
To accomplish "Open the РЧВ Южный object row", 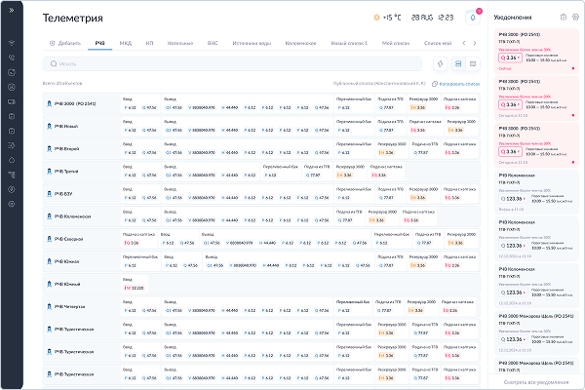I will (x=261, y=284).
